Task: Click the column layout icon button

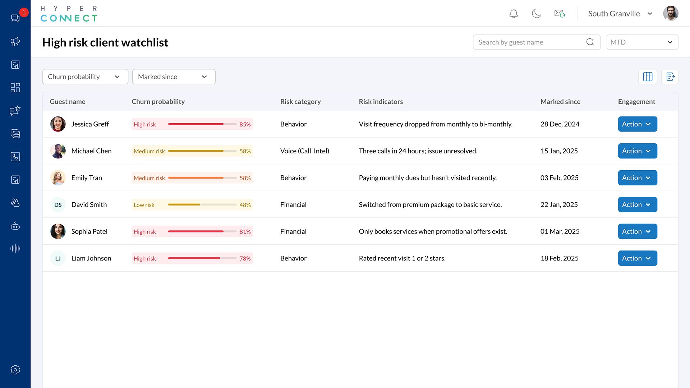Action: 648,77
